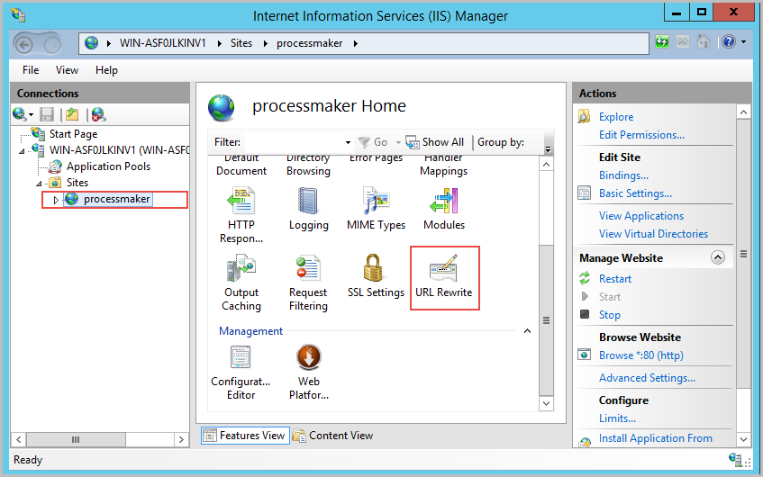Open the View menu
The height and width of the screenshot is (477, 763).
point(67,70)
